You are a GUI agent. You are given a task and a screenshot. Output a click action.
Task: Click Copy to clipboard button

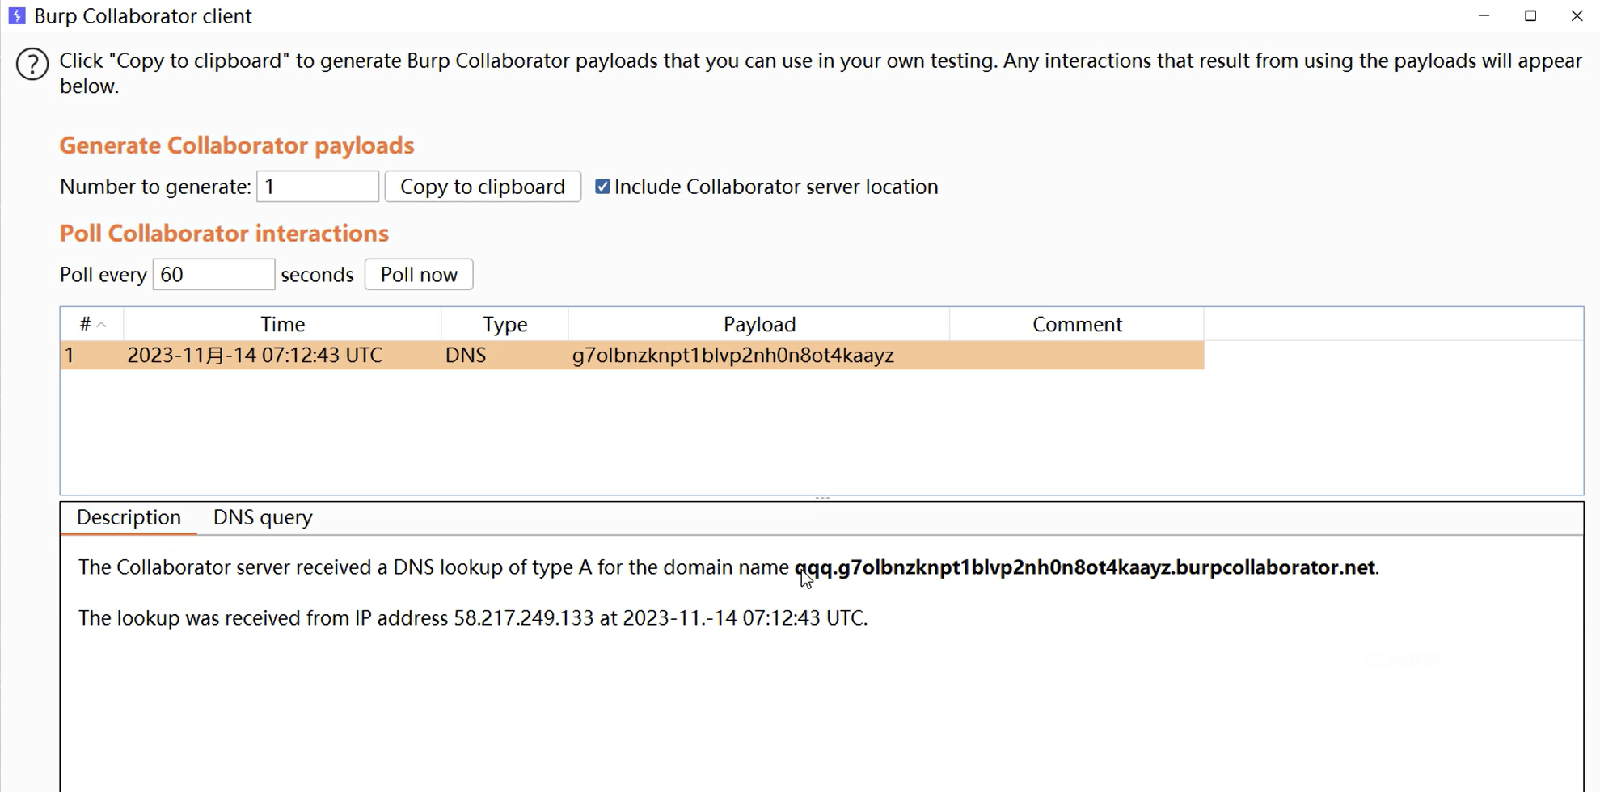[x=483, y=187]
